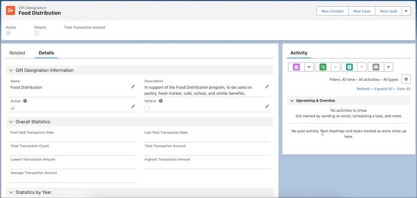Click the New Case button

pos(362,11)
